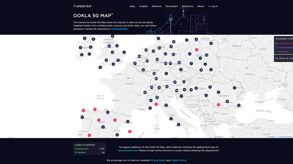Click the 15 marker near Bucharest
The height and width of the screenshot is (164, 293).
tap(227, 101)
